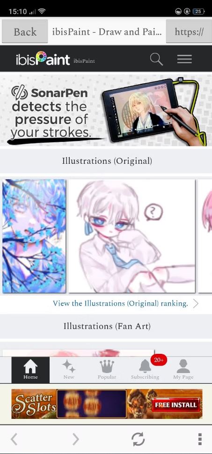Open the hamburger menu

point(184,59)
